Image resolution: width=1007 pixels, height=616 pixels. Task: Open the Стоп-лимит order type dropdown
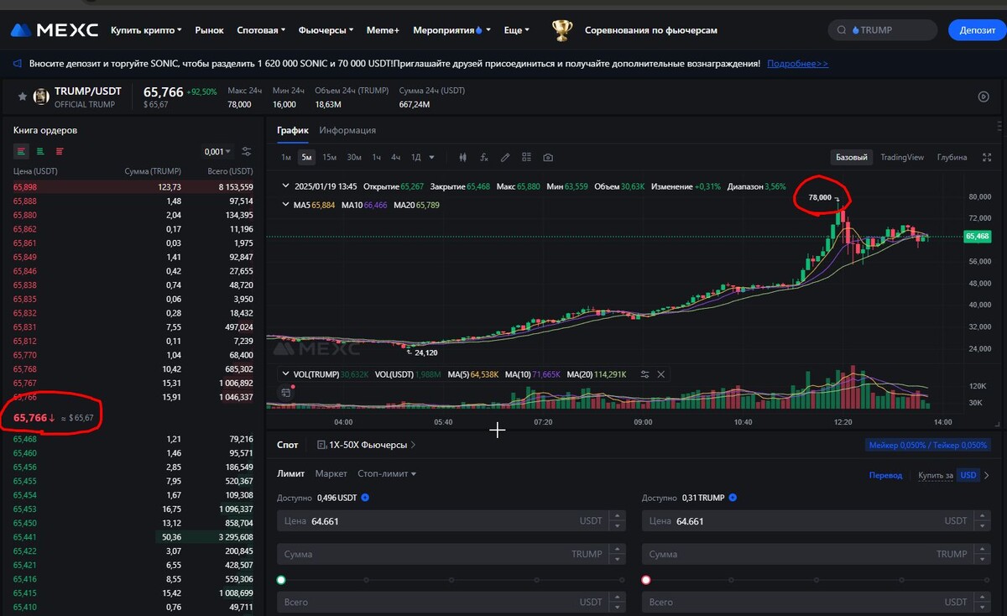387,473
